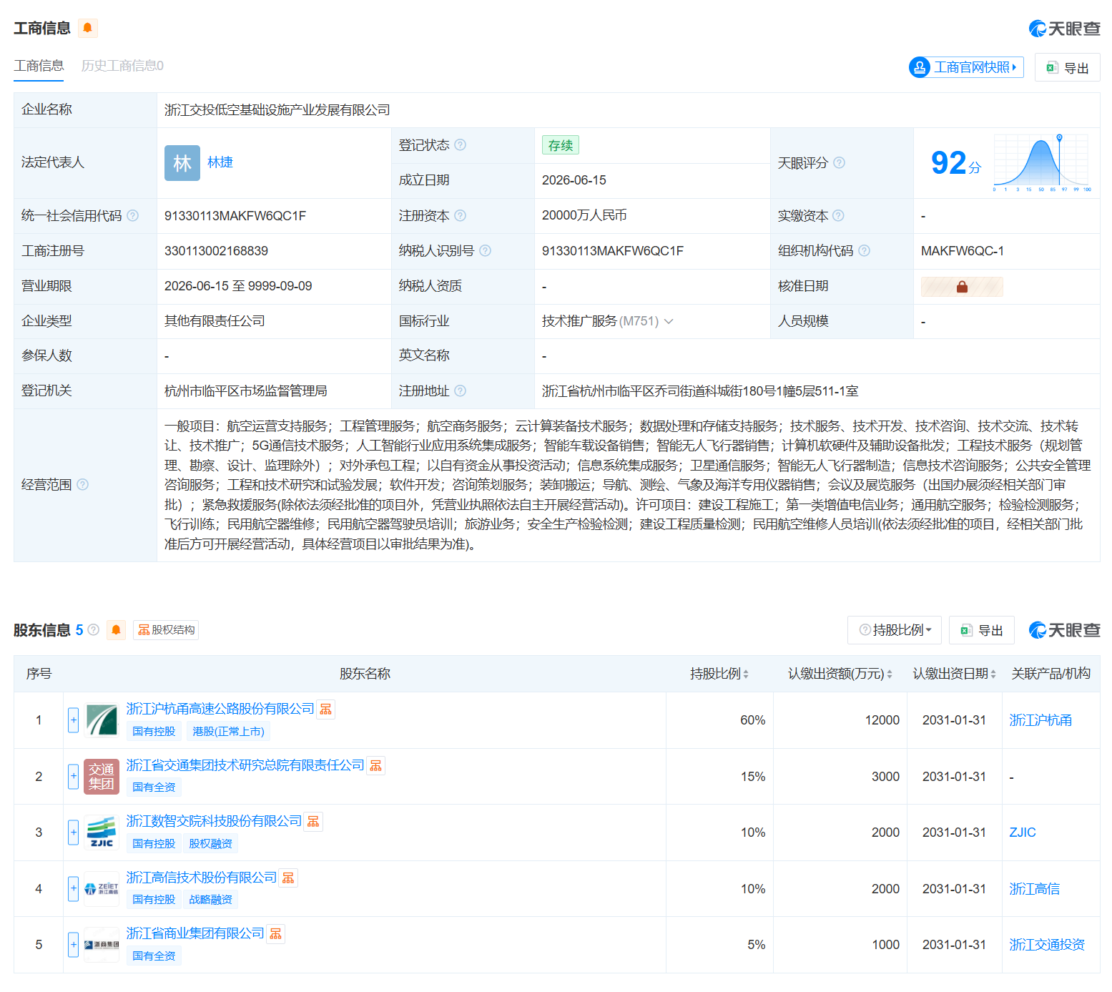The width and height of the screenshot is (1112, 992).
Task: Open 浙江省交通集团技术研究总院有限责任公司 link
Action: pos(245,765)
